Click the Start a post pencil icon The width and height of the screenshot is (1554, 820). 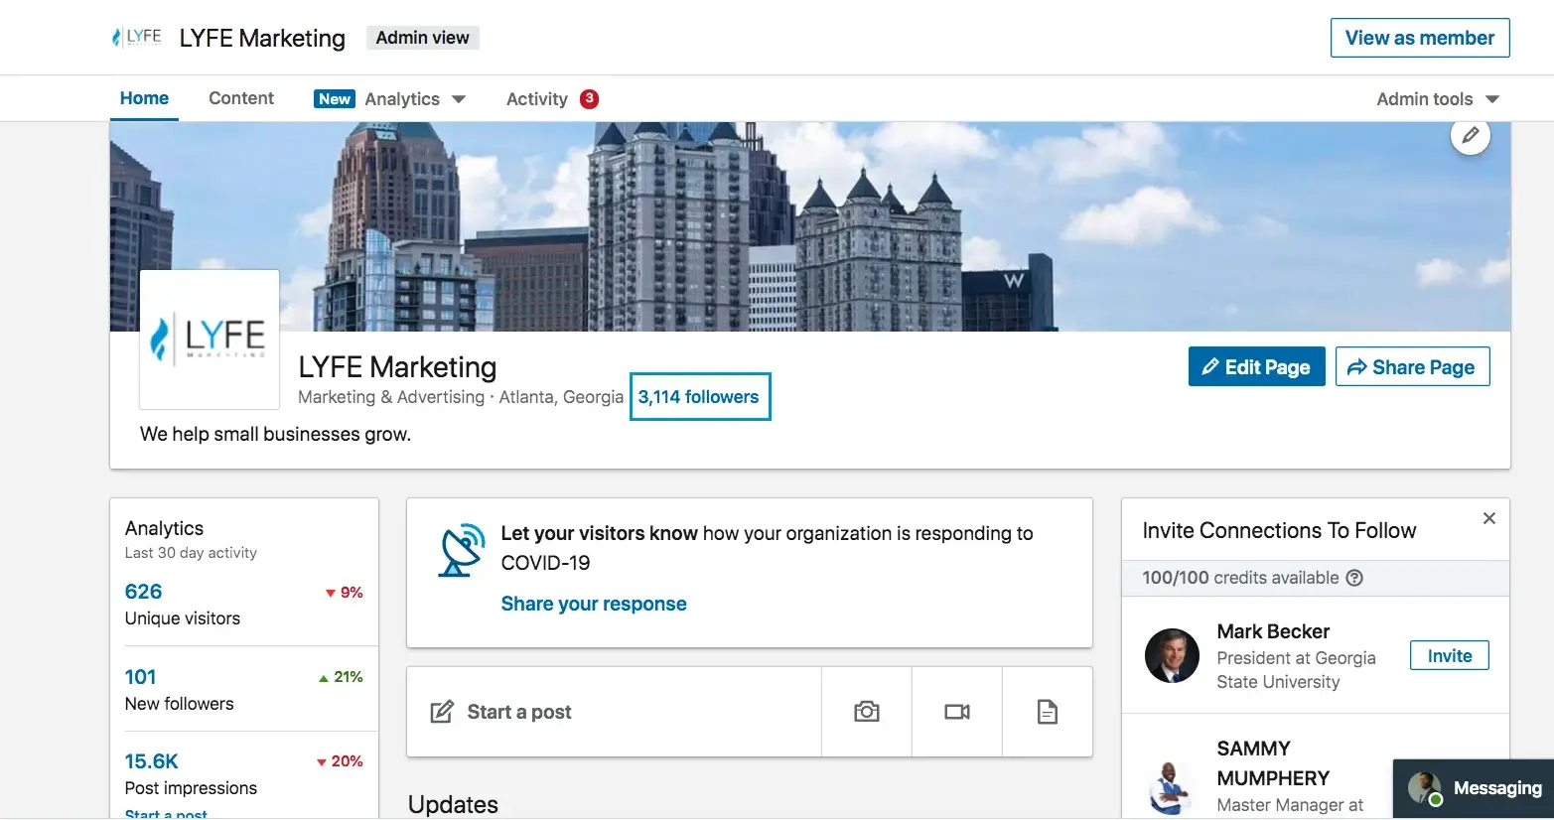pyautogui.click(x=441, y=711)
